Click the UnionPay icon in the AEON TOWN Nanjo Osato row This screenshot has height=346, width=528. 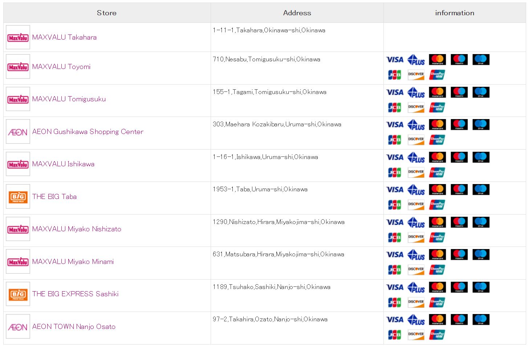[x=437, y=335]
